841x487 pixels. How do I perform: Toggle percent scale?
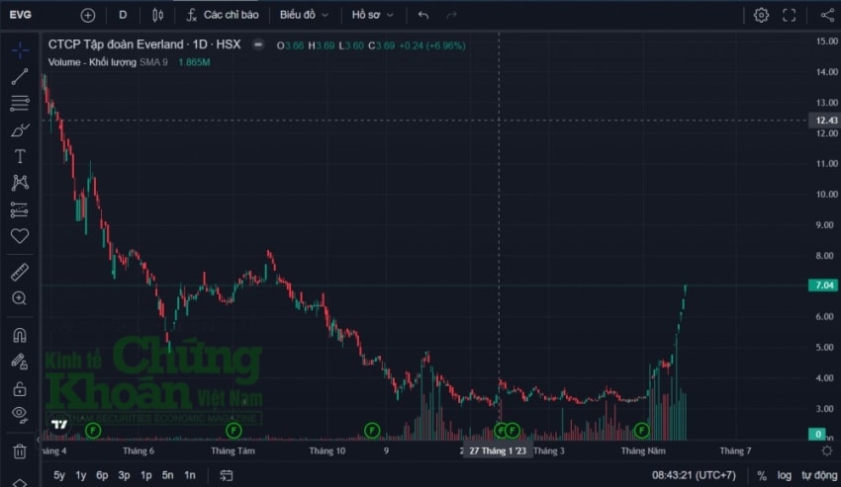click(x=762, y=475)
